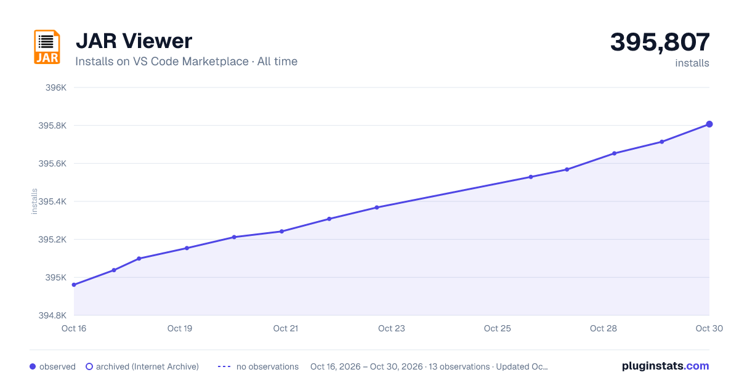Click the orange JAR file icon

pyautogui.click(x=47, y=47)
